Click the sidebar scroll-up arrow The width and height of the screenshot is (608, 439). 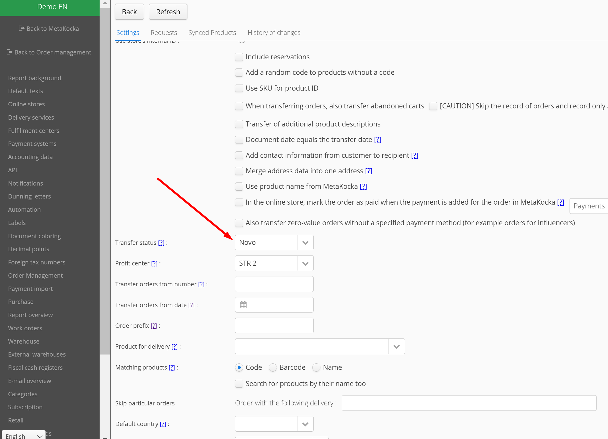coord(105,4)
